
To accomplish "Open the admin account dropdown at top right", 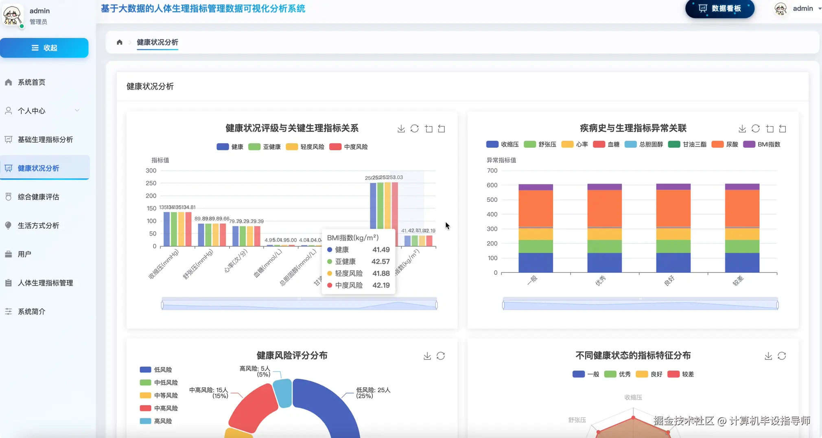I will pos(798,9).
